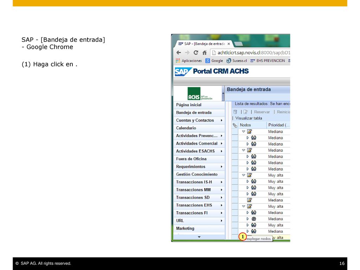The image size is (360, 270).
Task: Collapse the topmost node in the Nodos tree
Action: click(244, 131)
